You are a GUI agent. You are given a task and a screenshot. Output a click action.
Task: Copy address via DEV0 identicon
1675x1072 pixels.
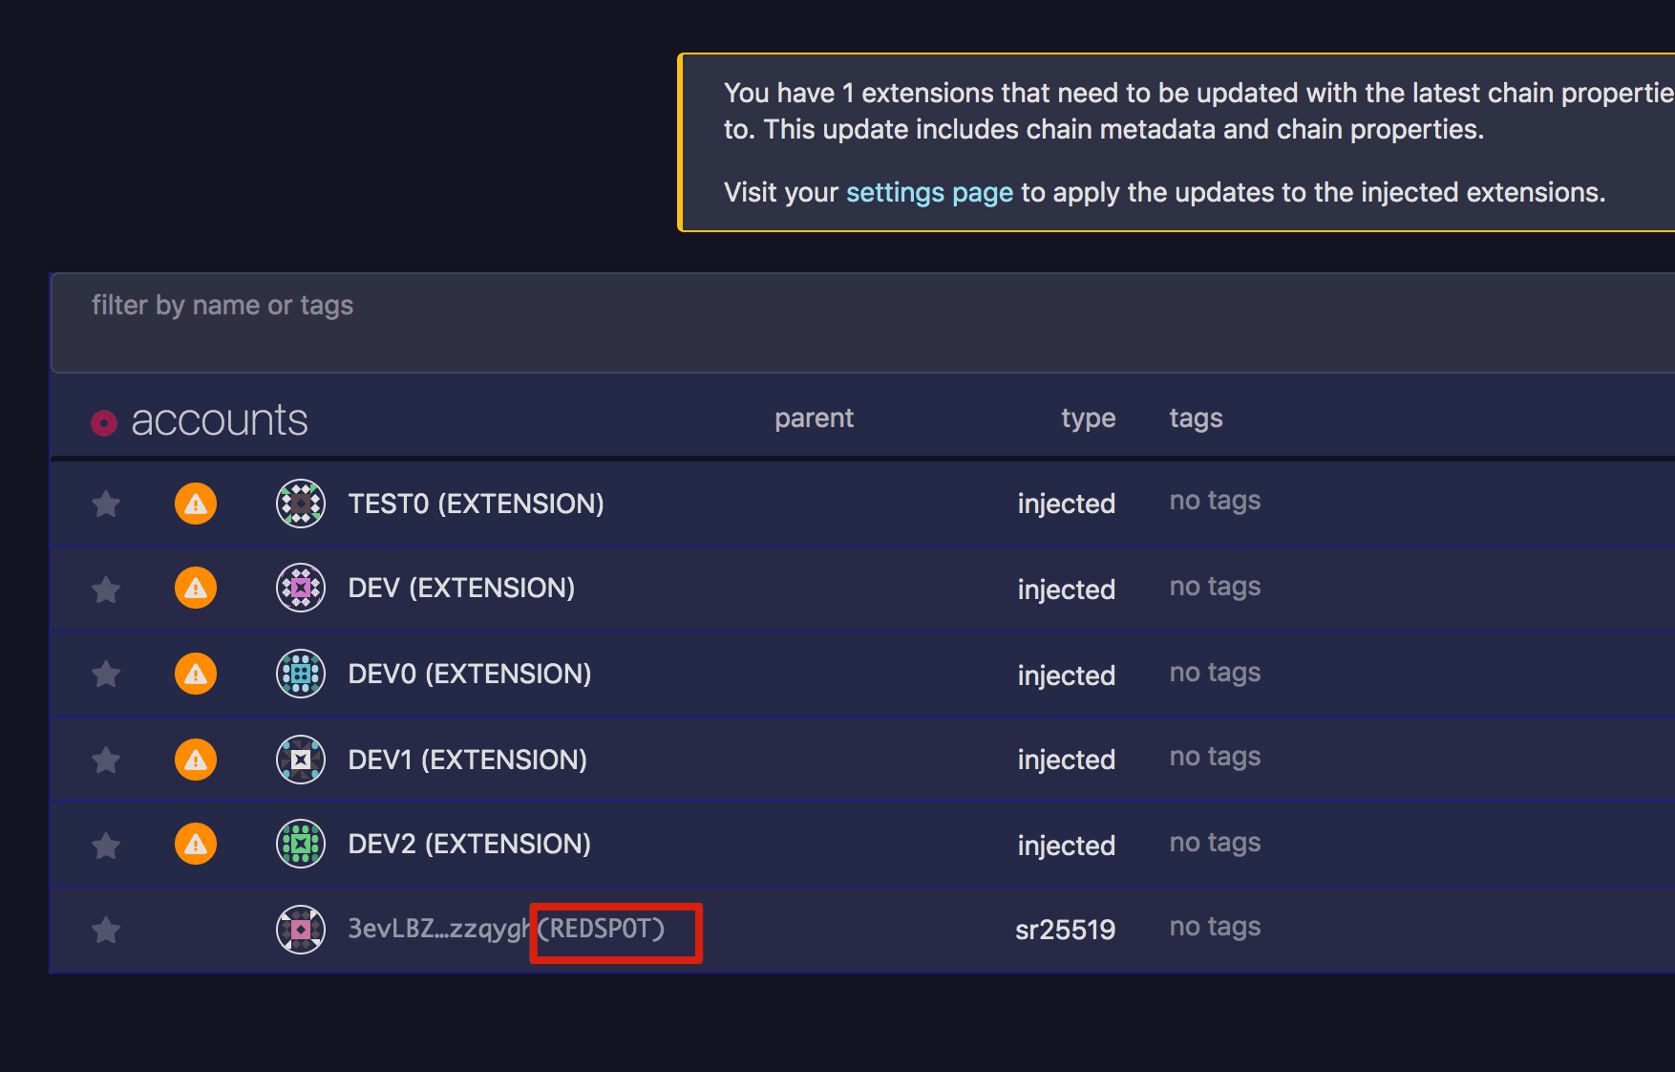[x=301, y=674]
